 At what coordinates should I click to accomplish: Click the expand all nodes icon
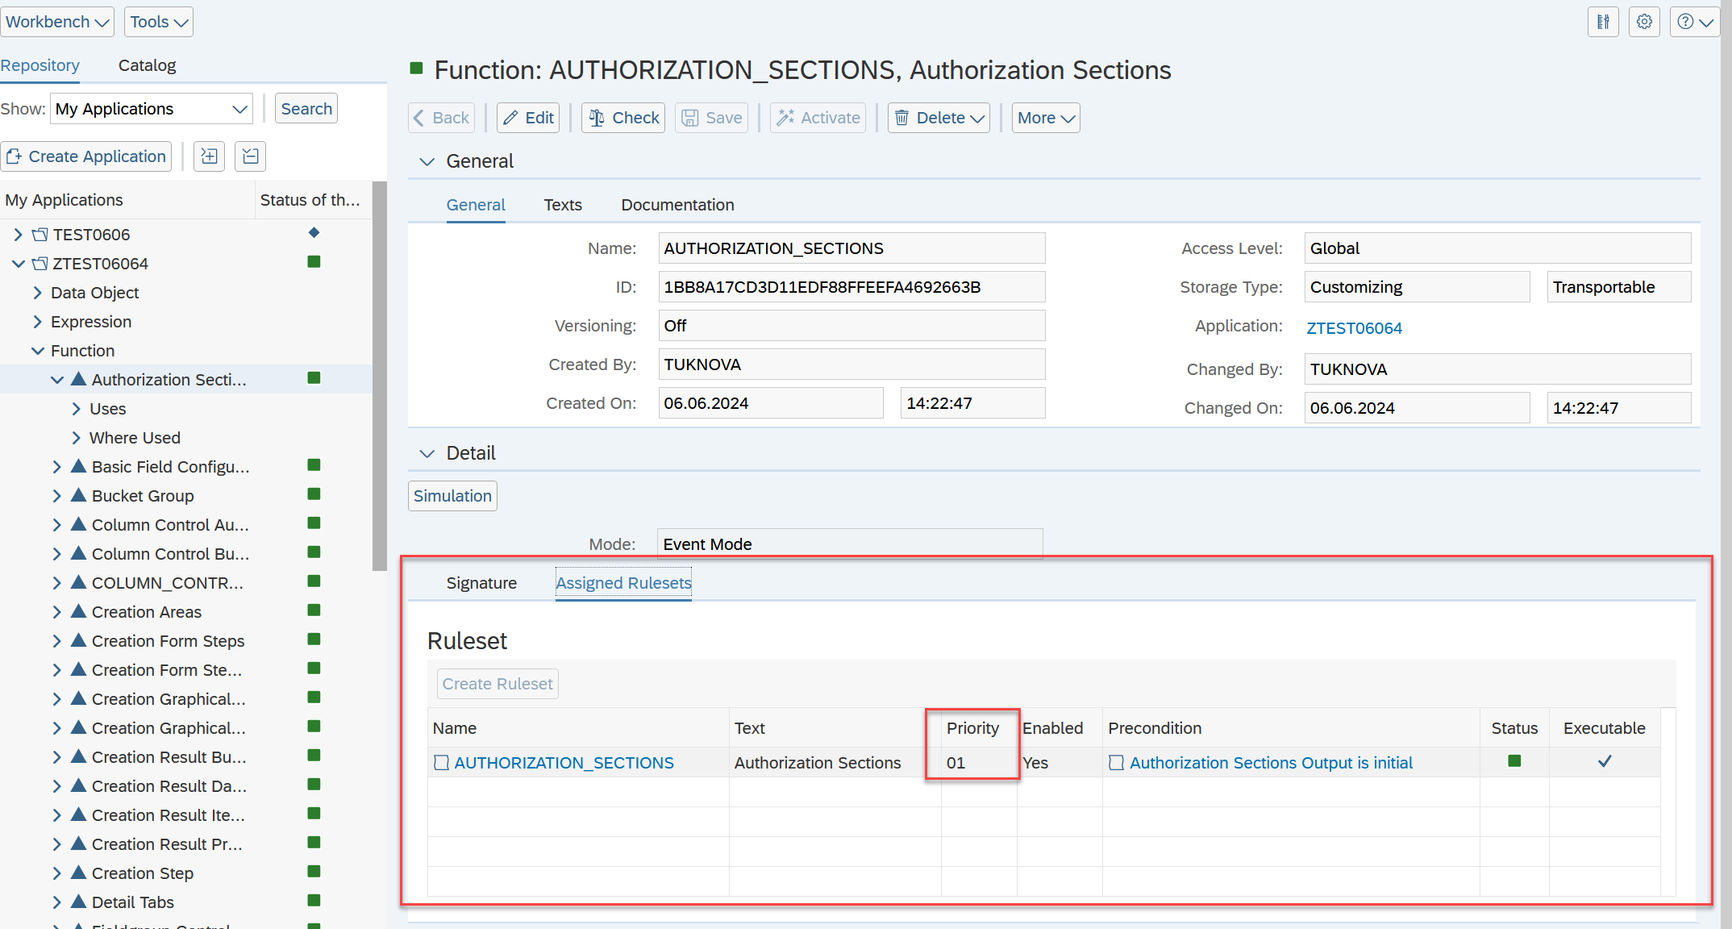210,156
